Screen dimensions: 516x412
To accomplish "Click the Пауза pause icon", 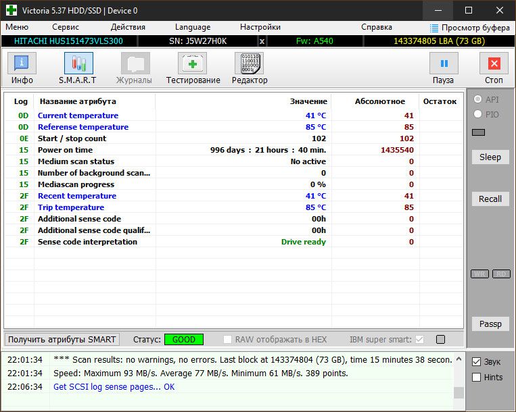I will tap(444, 63).
